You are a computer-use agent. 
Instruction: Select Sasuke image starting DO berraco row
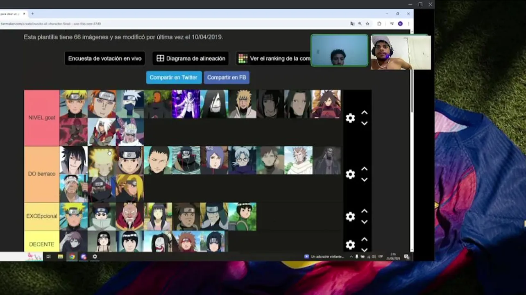pyautogui.click(x=74, y=160)
